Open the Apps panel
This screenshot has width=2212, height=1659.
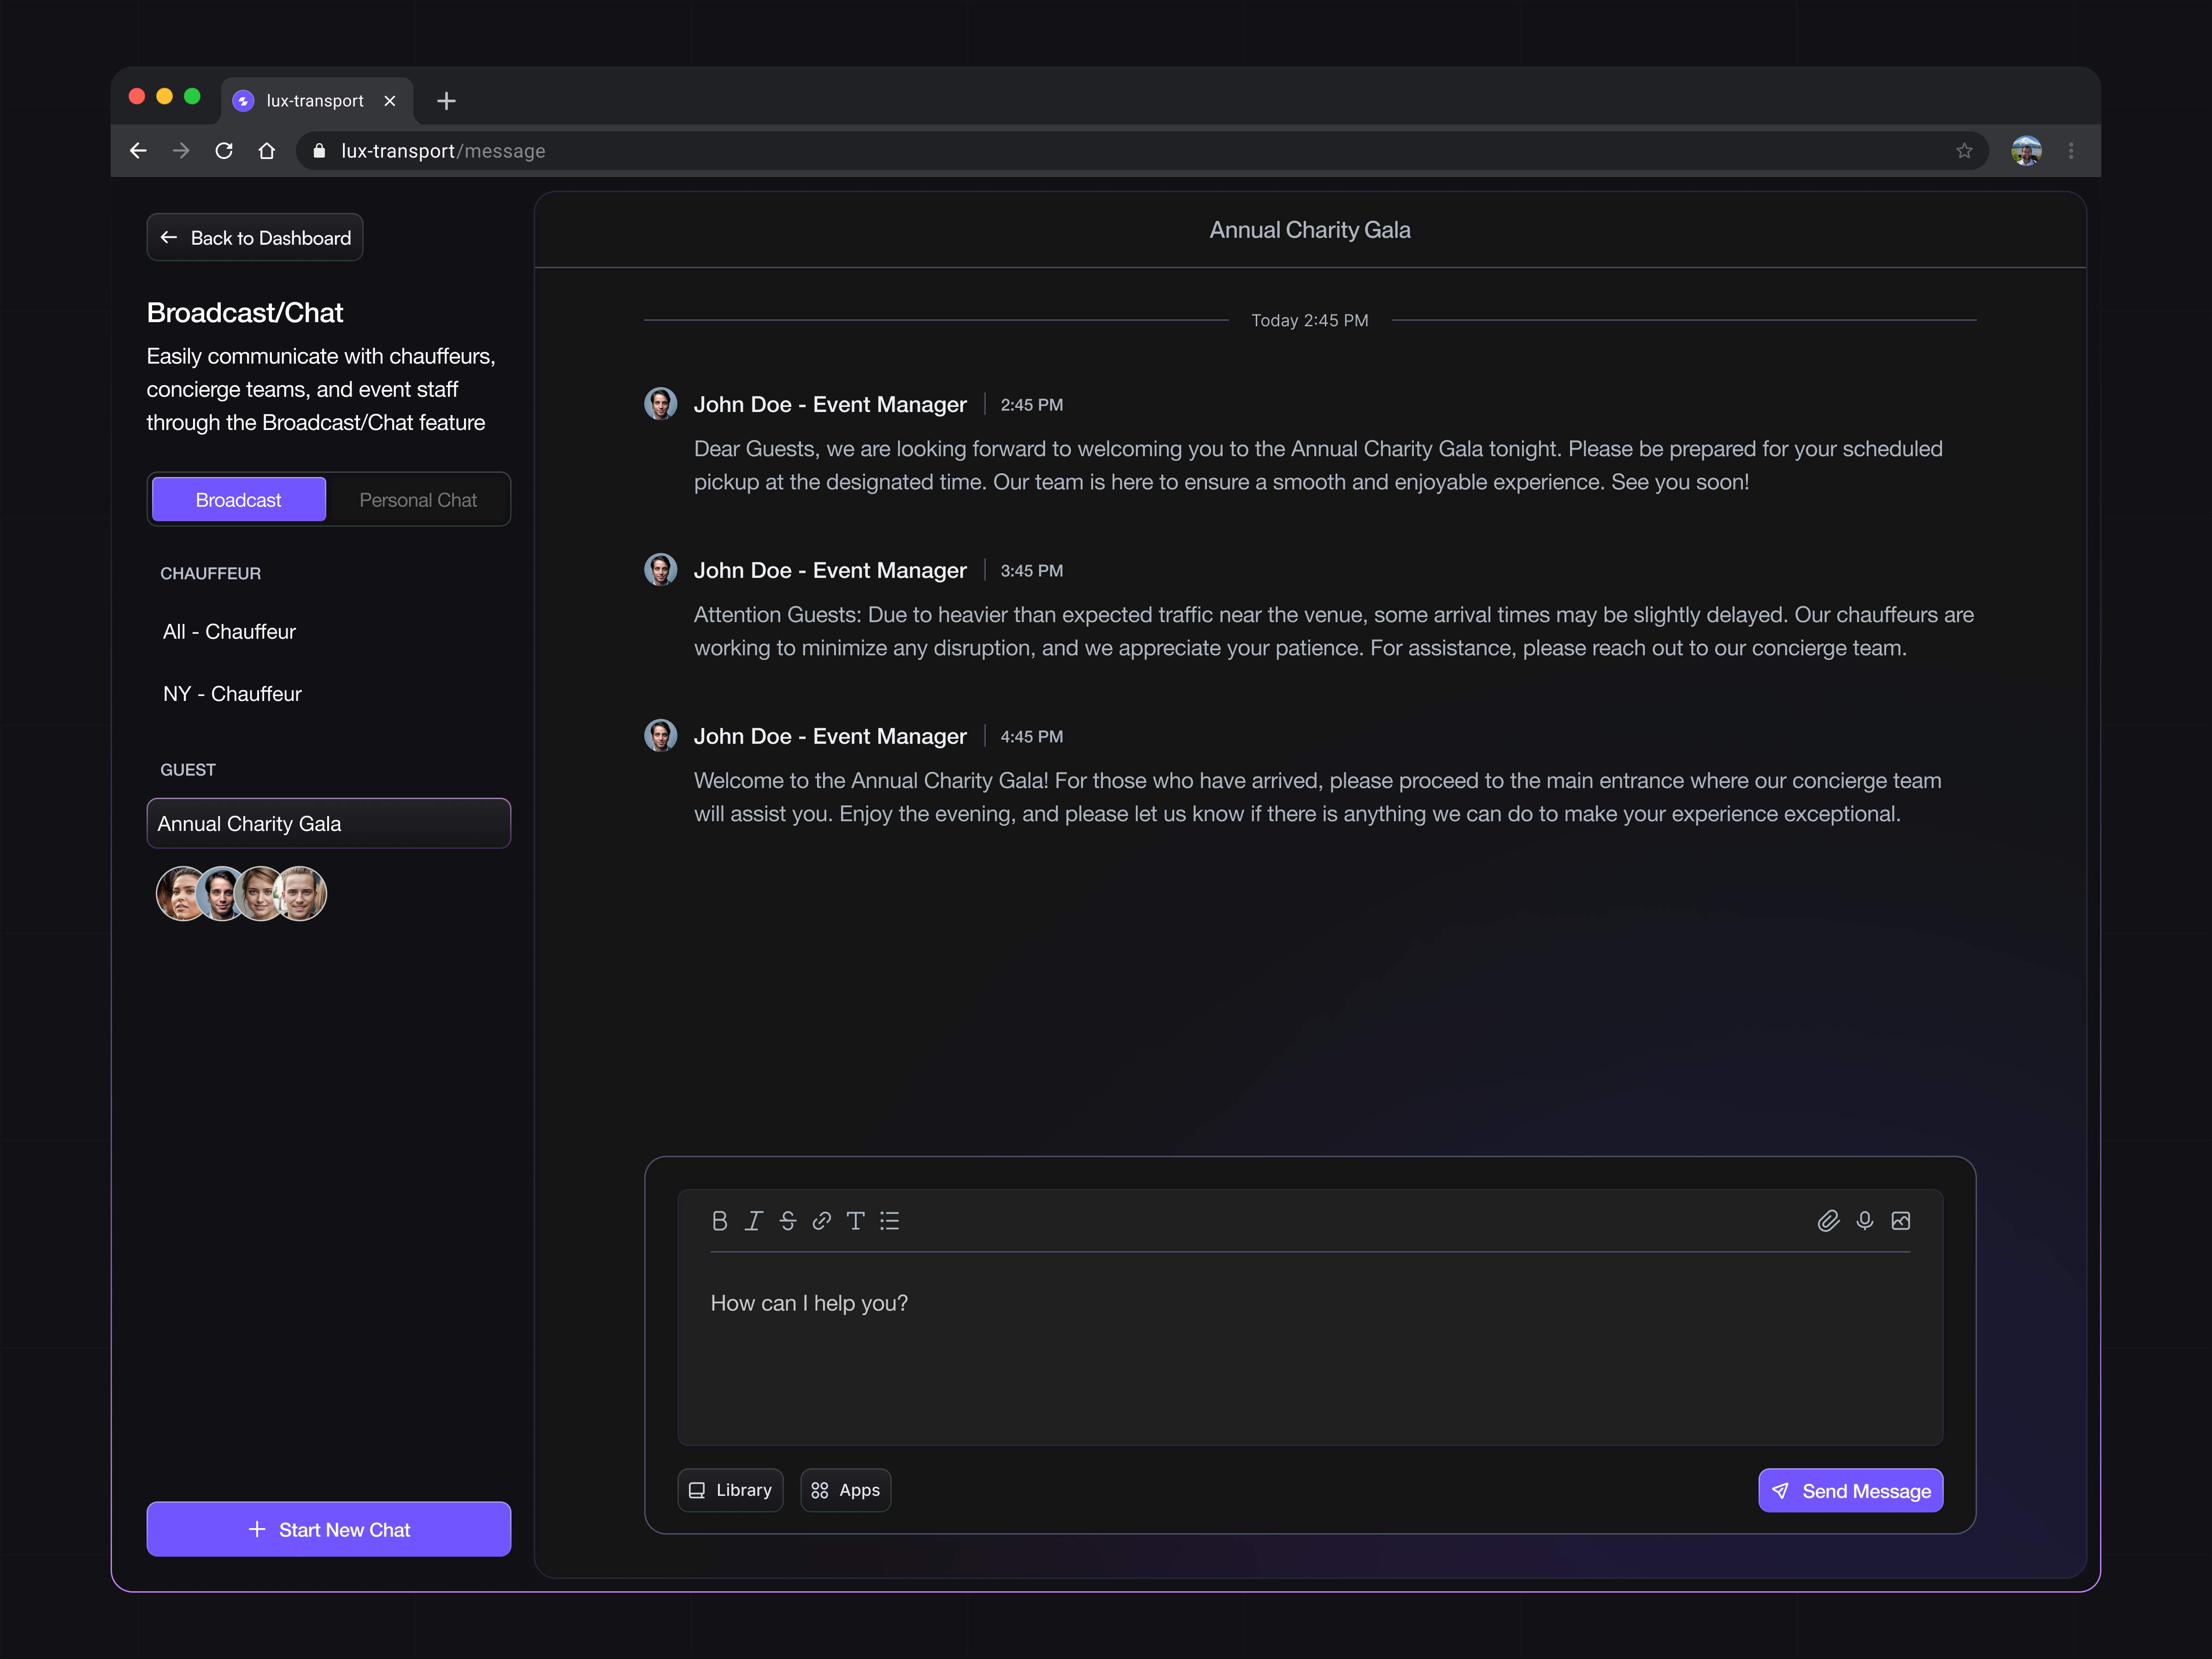(x=845, y=1489)
